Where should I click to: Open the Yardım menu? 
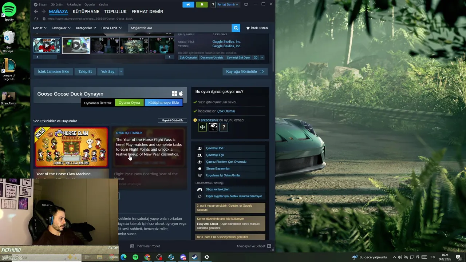point(103,4)
